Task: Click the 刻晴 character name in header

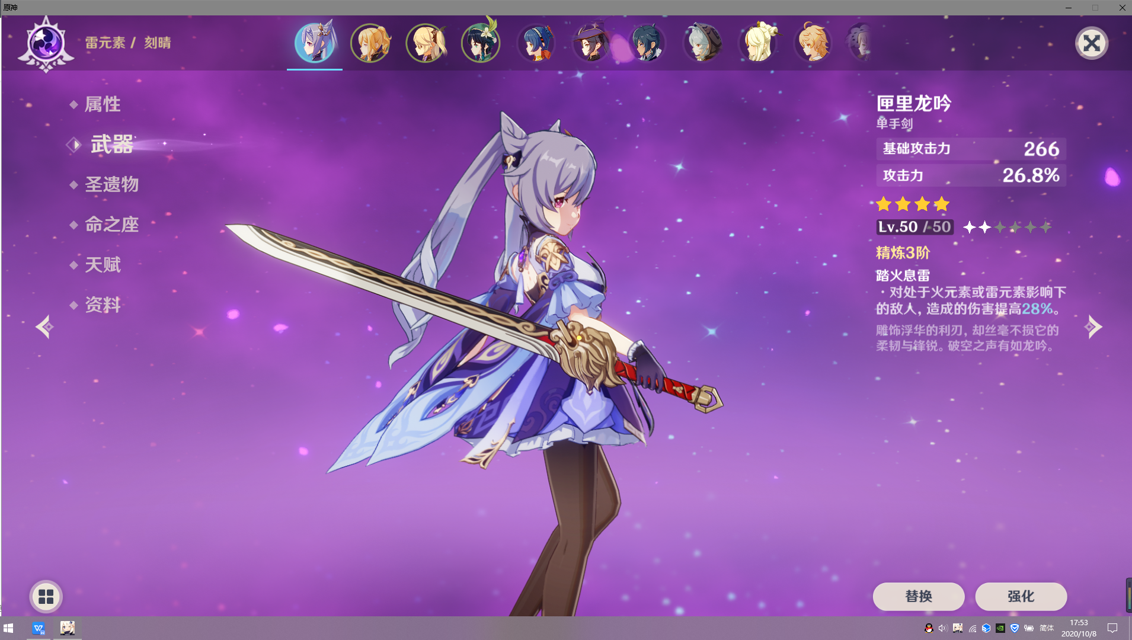Action: point(158,43)
